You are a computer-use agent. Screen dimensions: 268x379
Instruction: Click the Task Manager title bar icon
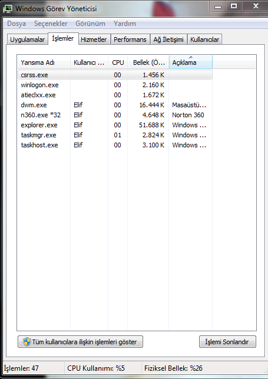(8, 9)
